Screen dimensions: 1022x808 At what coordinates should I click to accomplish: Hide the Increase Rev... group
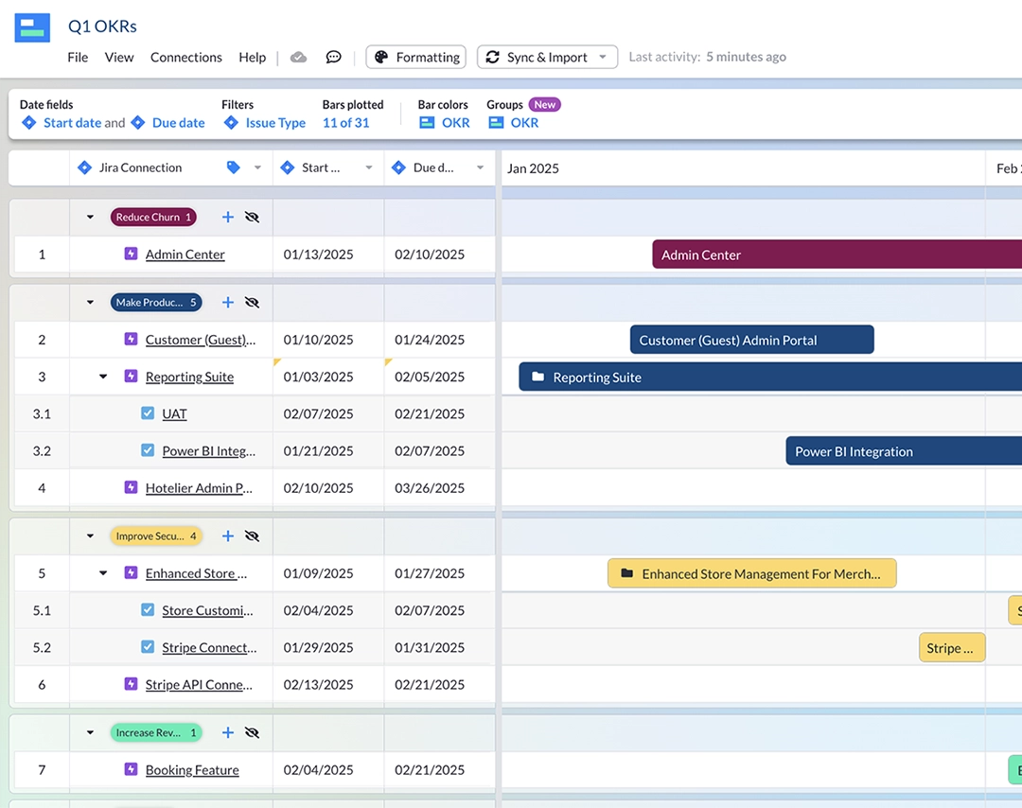pos(252,732)
